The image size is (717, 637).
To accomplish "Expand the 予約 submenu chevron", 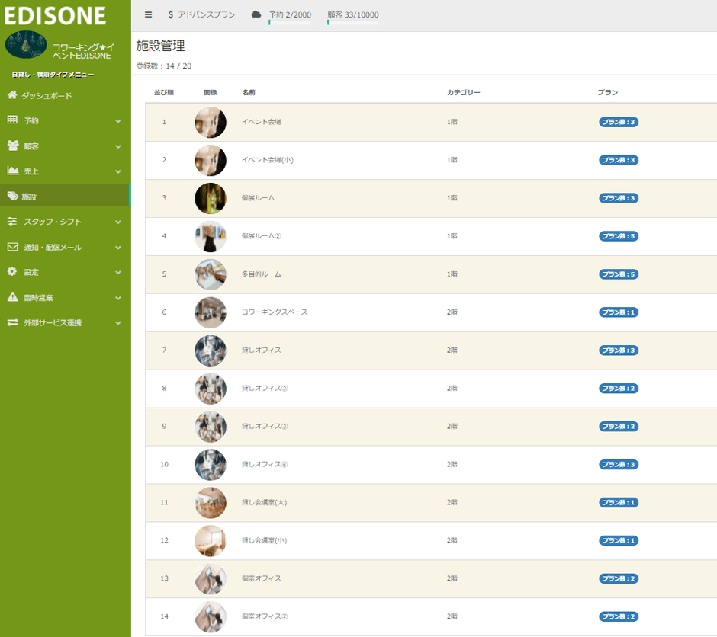I will (x=118, y=121).
